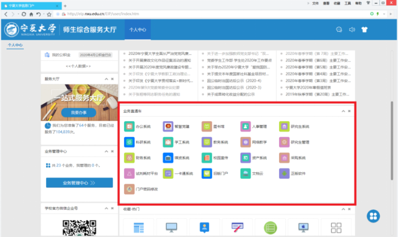Close the 业务直通车 panel

(x=349, y=111)
